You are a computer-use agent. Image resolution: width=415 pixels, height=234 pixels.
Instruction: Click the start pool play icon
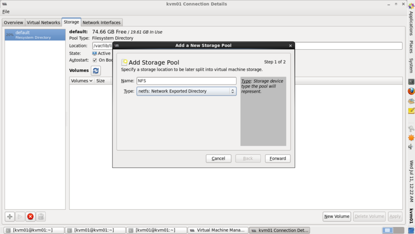click(x=20, y=216)
